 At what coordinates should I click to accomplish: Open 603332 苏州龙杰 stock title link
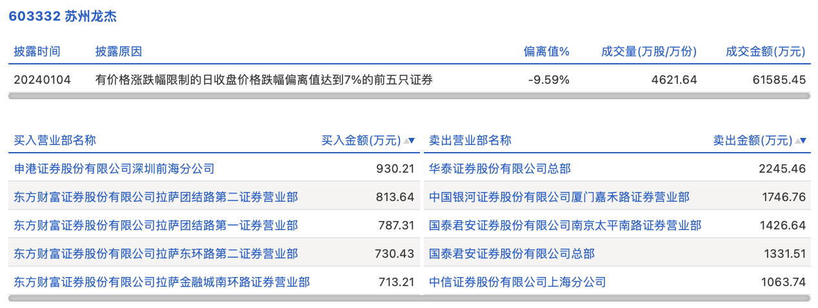coord(63,17)
